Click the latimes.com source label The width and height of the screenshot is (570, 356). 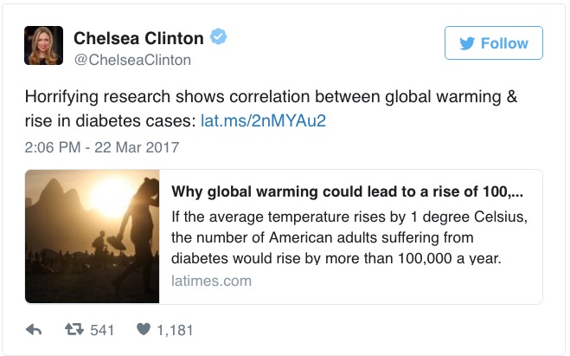coord(212,281)
